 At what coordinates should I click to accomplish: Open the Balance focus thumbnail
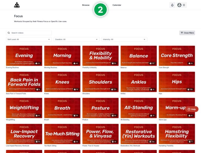pyautogui.click(x=138, y=56)
